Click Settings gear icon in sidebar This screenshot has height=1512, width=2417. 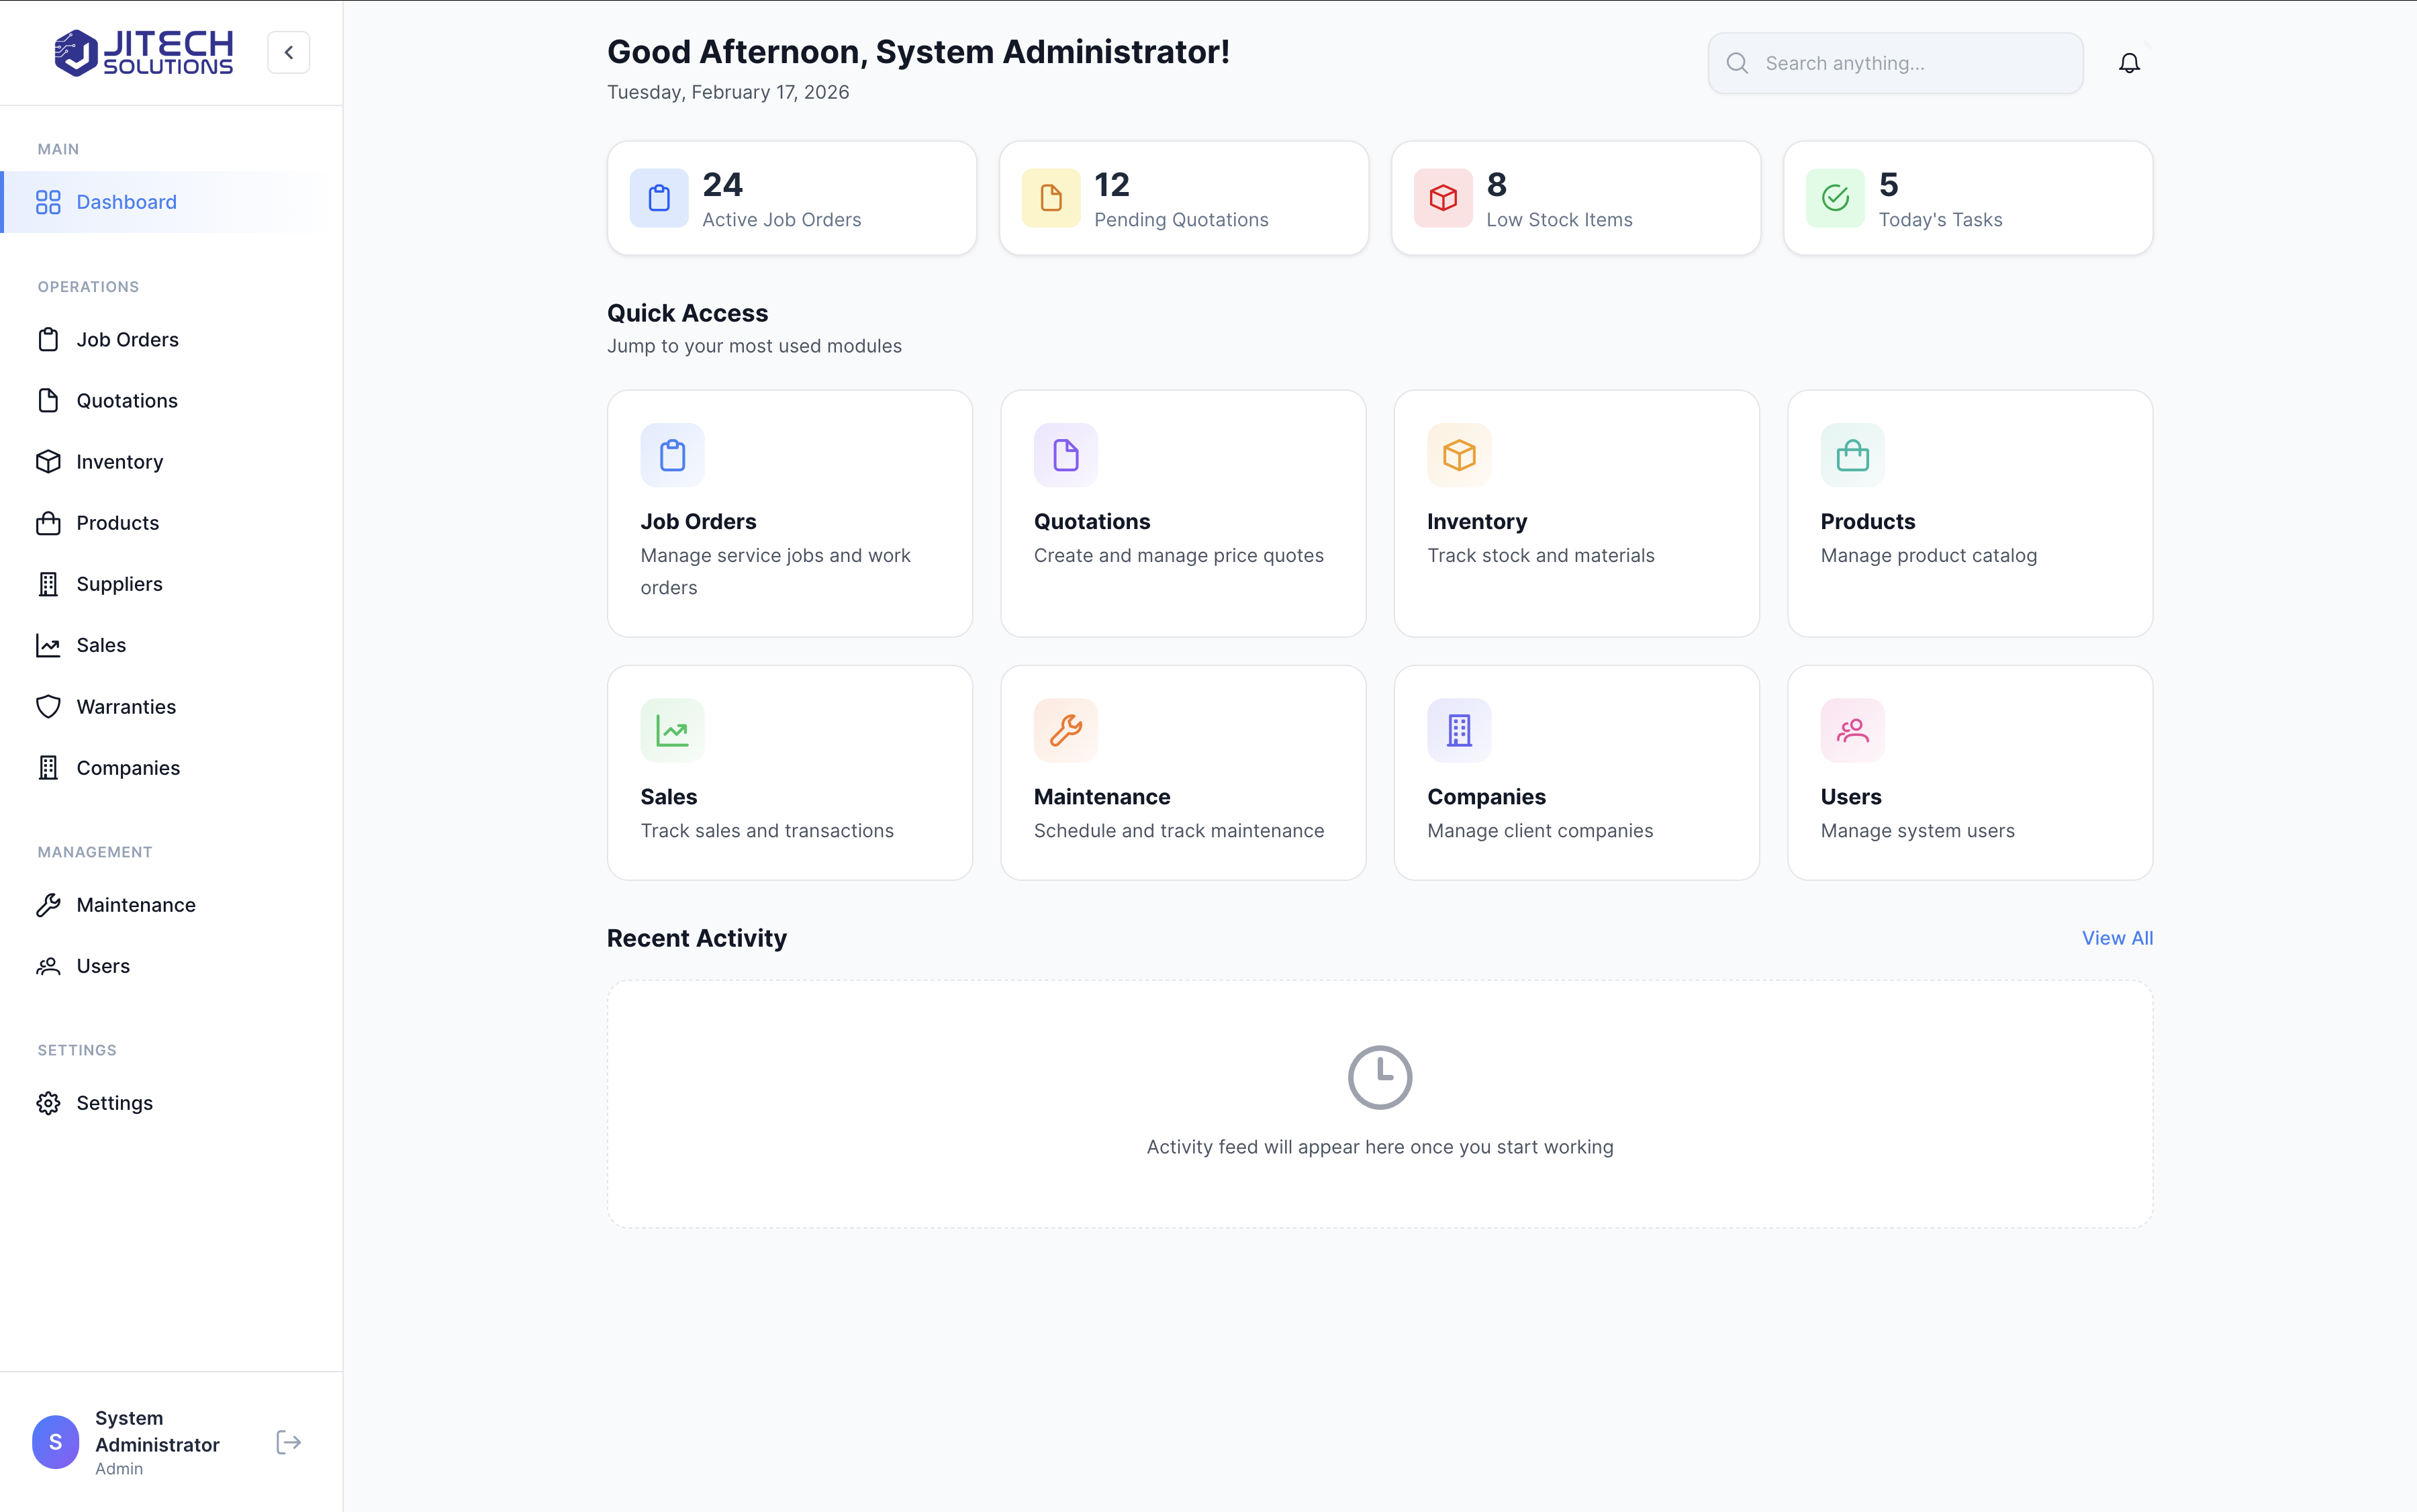[48, 1103]
